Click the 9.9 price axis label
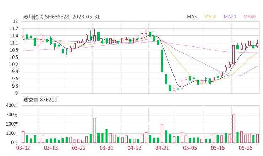The width and height of the screenshot is (263, 156). point(15,72)
